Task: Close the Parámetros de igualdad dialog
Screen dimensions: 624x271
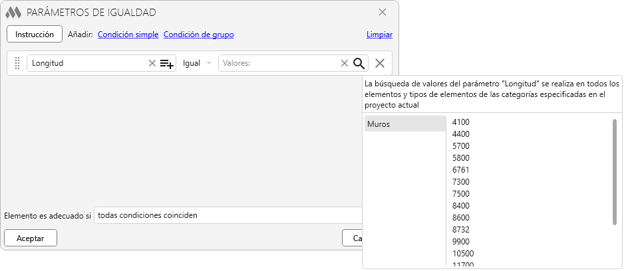Action: (x=383, y=12)
